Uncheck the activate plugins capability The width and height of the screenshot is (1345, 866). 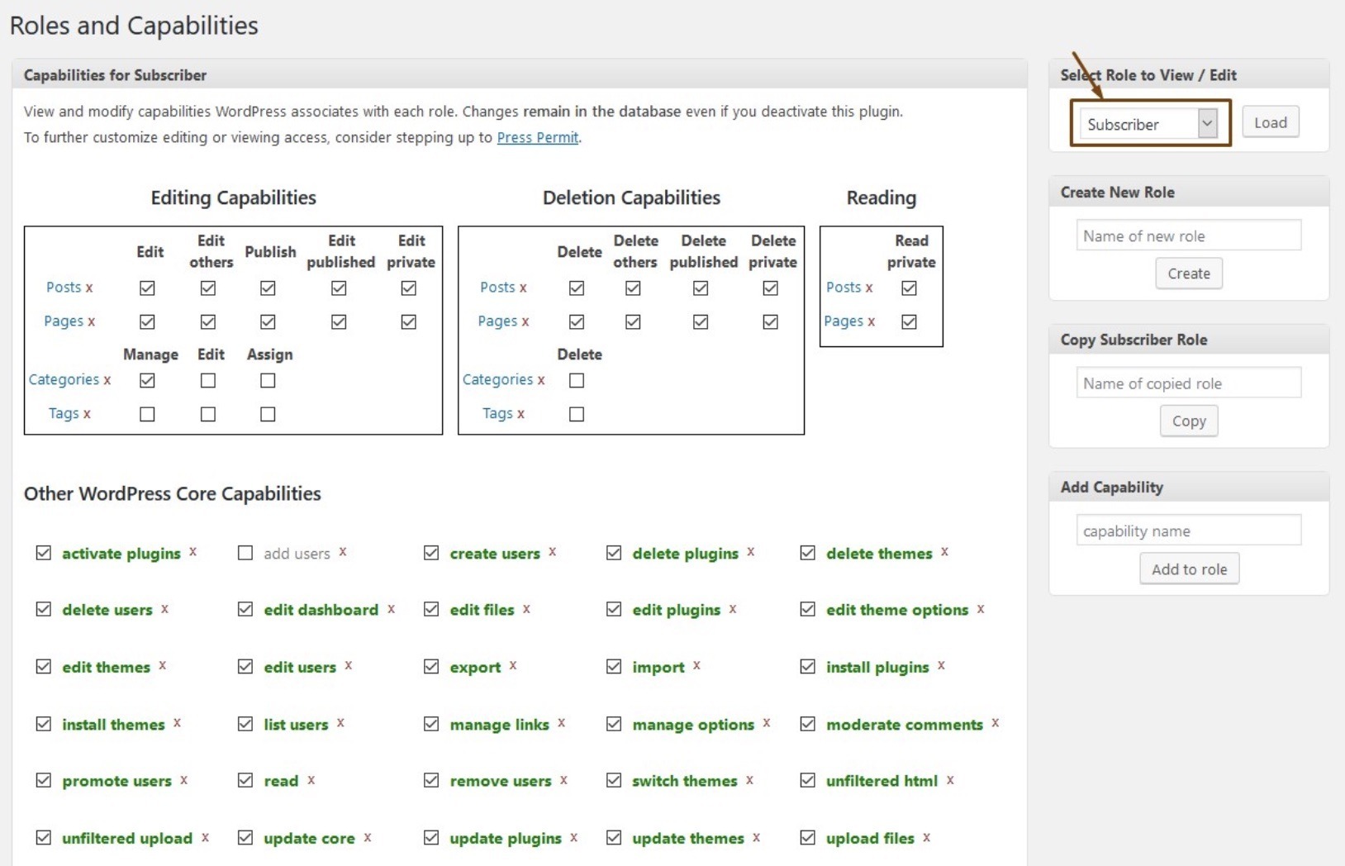coord(44,553)
